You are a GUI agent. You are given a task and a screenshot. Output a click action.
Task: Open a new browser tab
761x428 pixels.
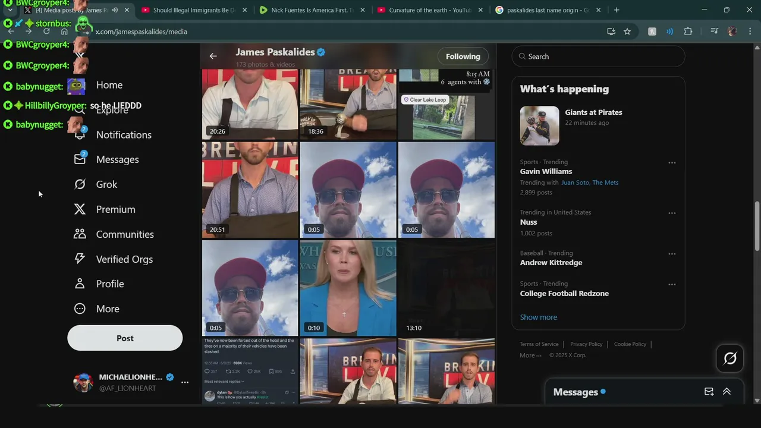[x=617, y=10]
